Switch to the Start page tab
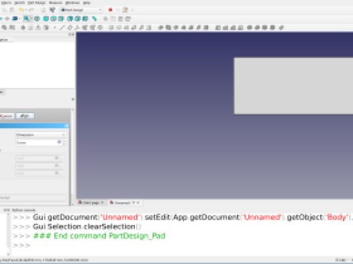Screen dimensions: 353x264 (91, 202)
